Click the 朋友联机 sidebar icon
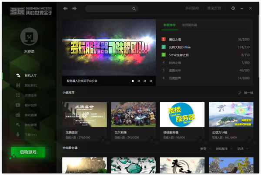261x175 pixels. (x=18, y=85)
